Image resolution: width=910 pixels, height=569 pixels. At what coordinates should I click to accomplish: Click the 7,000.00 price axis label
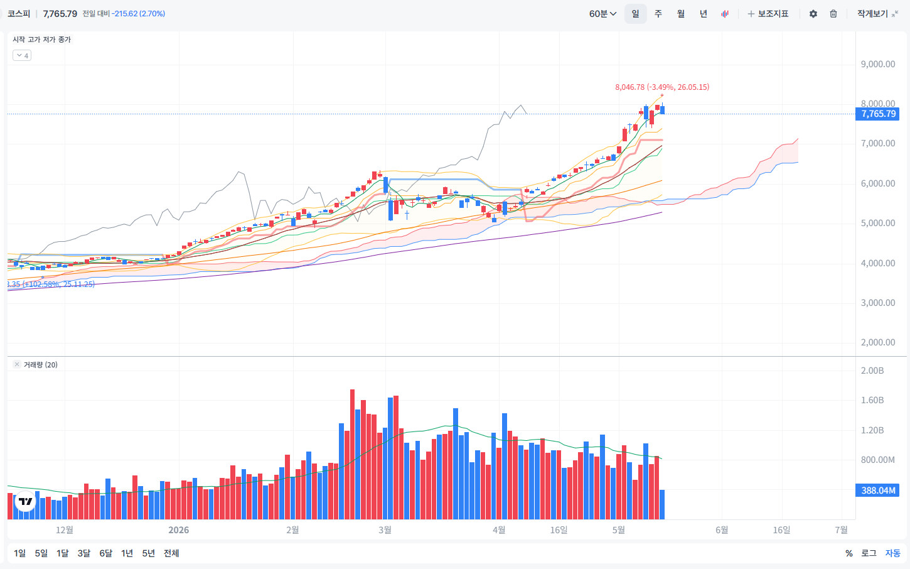[878, 143]
